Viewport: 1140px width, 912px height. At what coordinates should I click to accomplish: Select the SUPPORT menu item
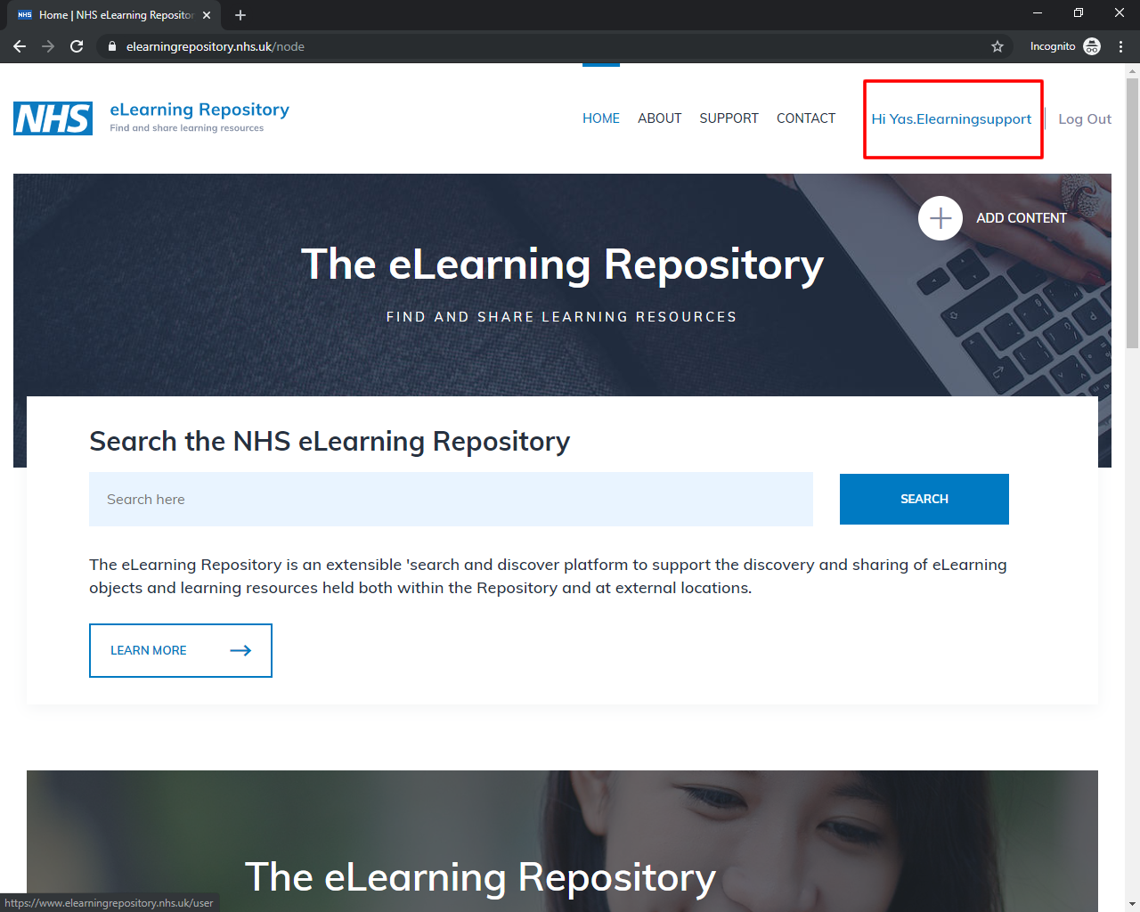pyautogui.click(x=729, y=118)
